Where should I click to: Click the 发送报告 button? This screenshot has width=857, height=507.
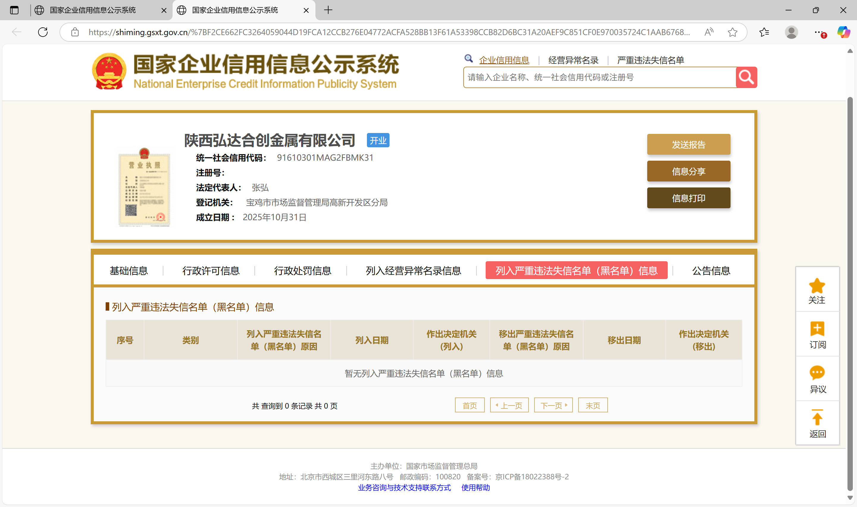(688, 145)
